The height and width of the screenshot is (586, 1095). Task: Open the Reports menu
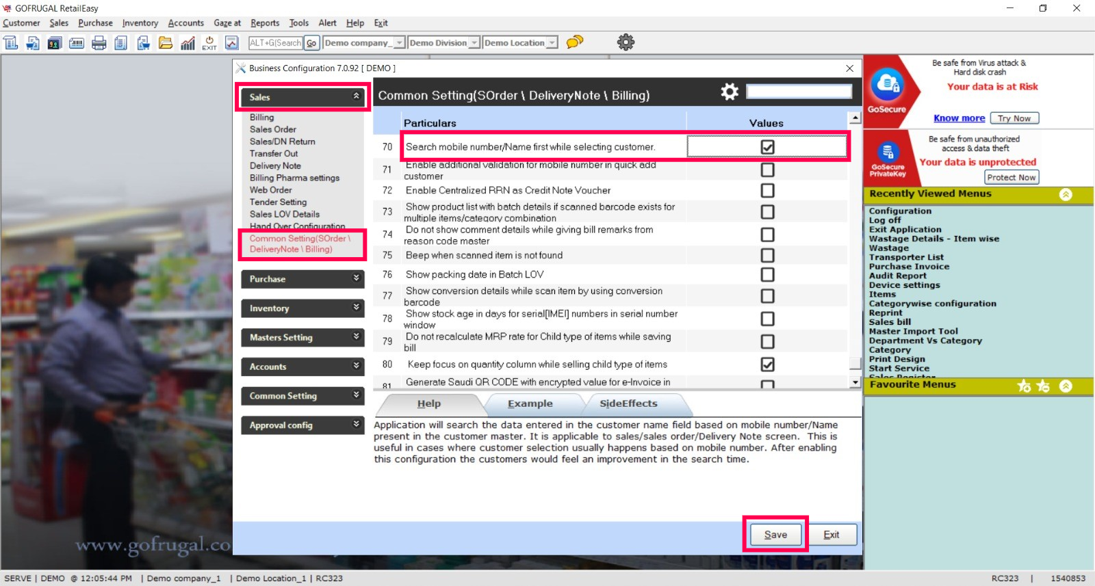coord(265,23)
